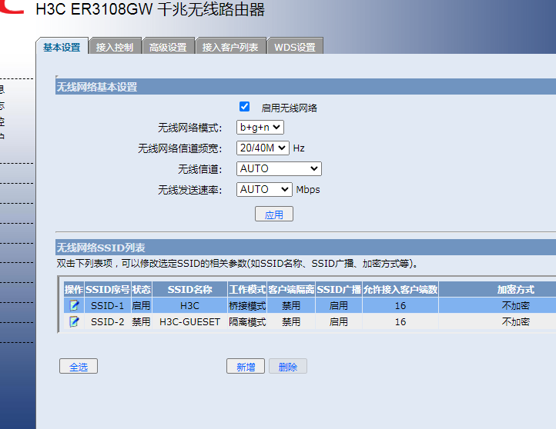Toggle the 启用无线网络 checkbox
556x429 pixels.
click(x=244, y=107)
